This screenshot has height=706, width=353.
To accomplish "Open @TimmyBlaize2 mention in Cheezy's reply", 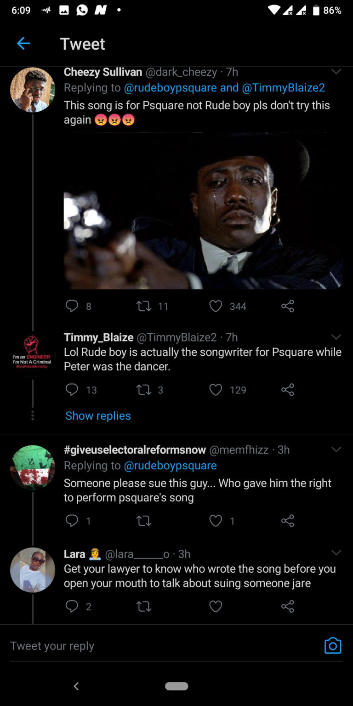I will tap(283, 88).
